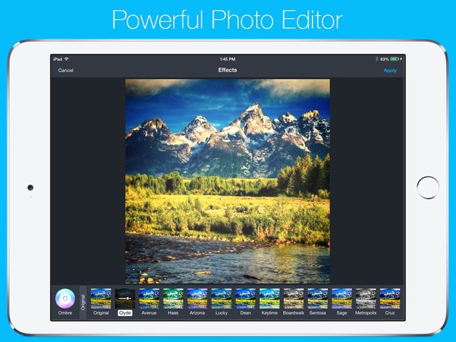The image size is (456, 342).
Task: Pick the Metropolis black-and-white filter
Action: pyautogui.click(x=366, y=299)
